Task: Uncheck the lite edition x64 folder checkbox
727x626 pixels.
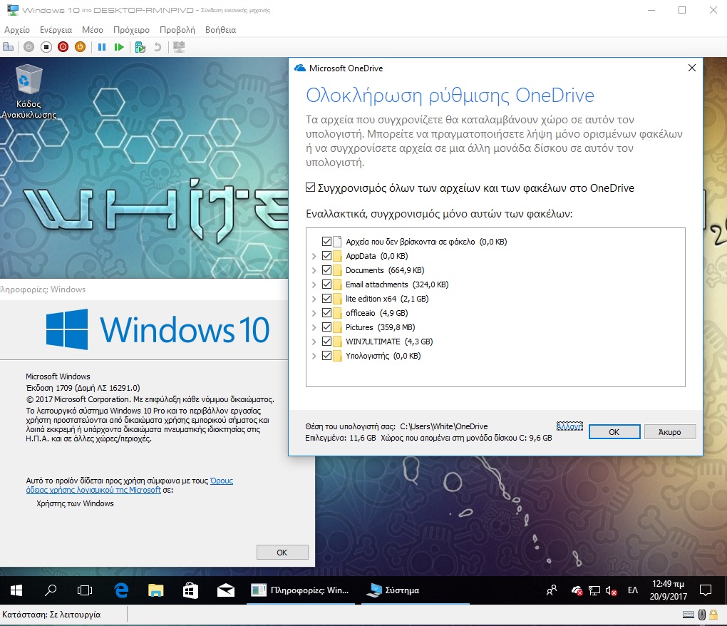Action: pos(326,298)
